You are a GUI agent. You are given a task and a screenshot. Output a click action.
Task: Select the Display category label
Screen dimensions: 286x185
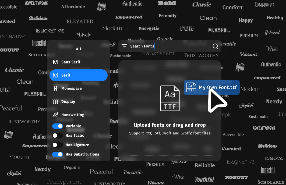(x=68, y=102)
